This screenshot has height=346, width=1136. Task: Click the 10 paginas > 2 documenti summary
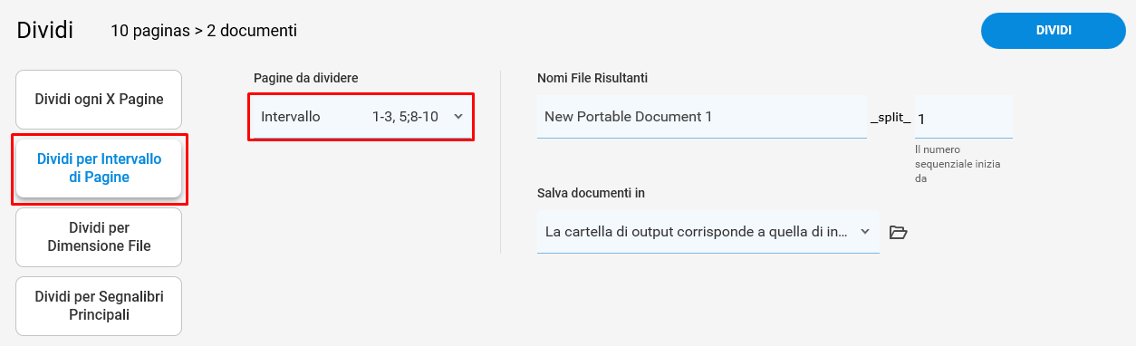[204, 31]
